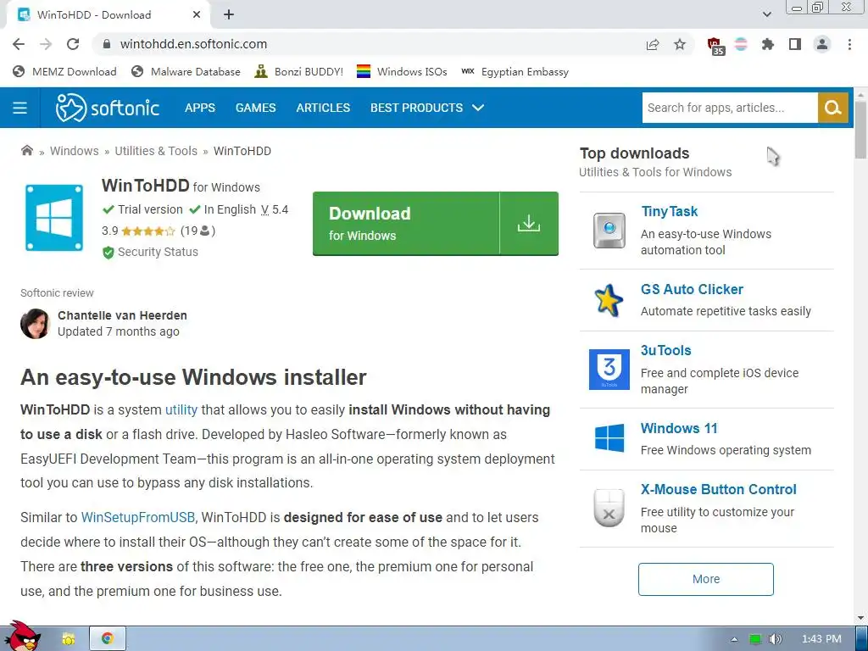This screenshot has width=868, height=651.
Task: Click the address bar URL
Action: click(x=193, y=44)
